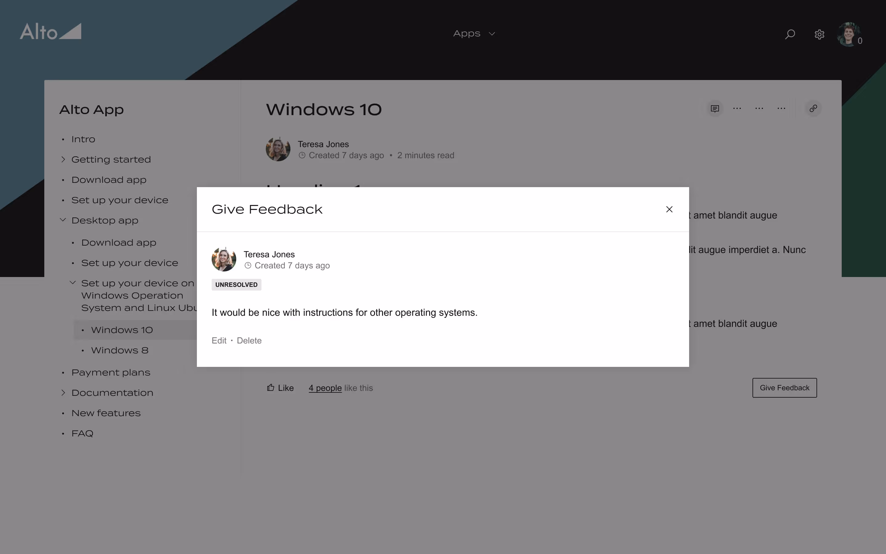Open Download app under Desktop app
Image resolution: width=886 pixels, height=554 pixels.
pos(119,243)
